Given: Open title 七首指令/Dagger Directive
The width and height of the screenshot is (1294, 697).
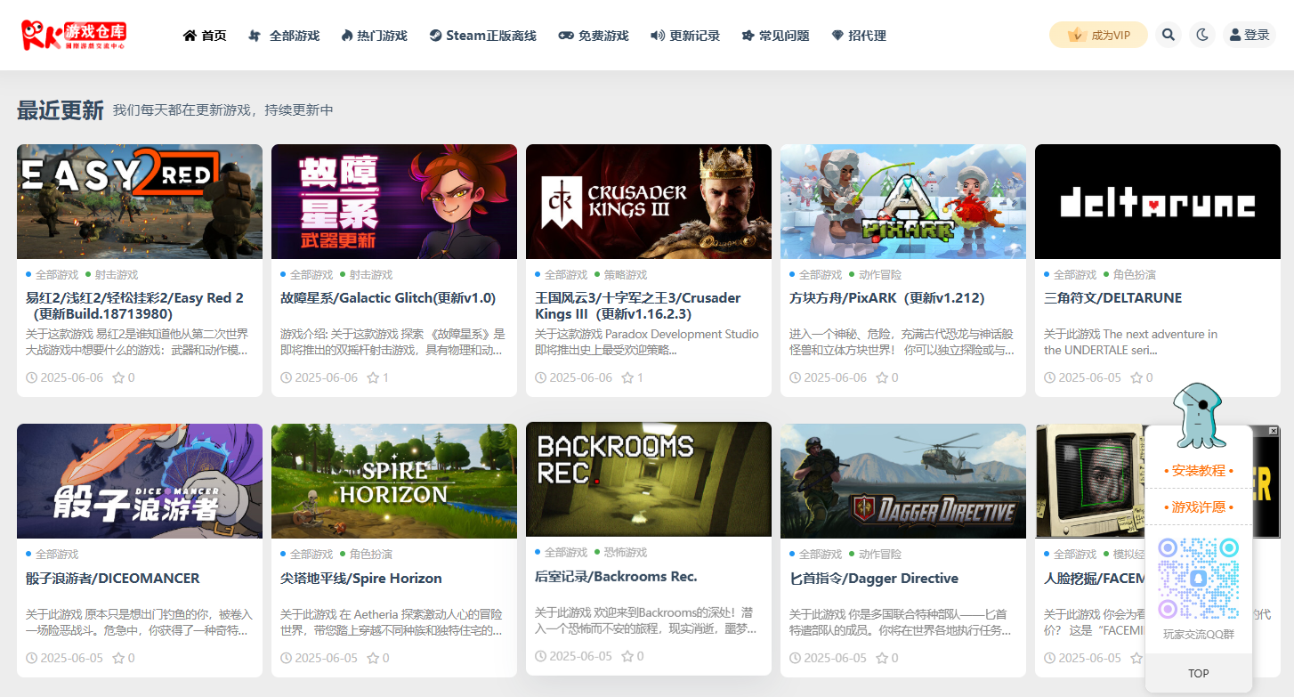Looking at the screenshot, I should point(874,578).
